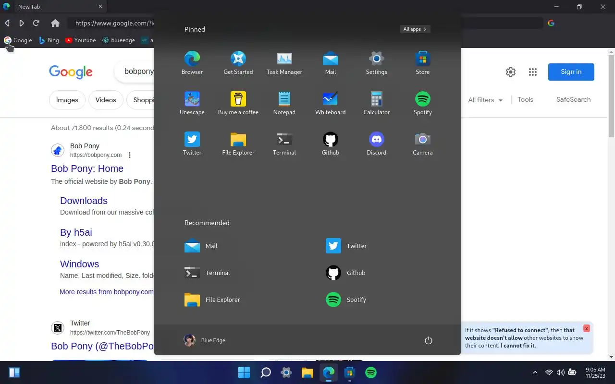Click the Google Sign in button
615x384 pixels.
571,72
